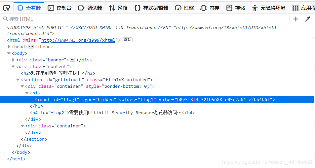This screenshot has width=315, height=168.
Task: Open the 调试器 debugger tab
Action: 90,8
